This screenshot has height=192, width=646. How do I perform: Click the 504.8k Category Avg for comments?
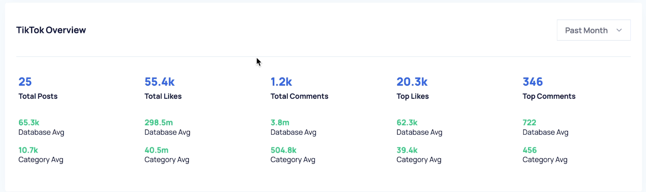coord(283,150)
